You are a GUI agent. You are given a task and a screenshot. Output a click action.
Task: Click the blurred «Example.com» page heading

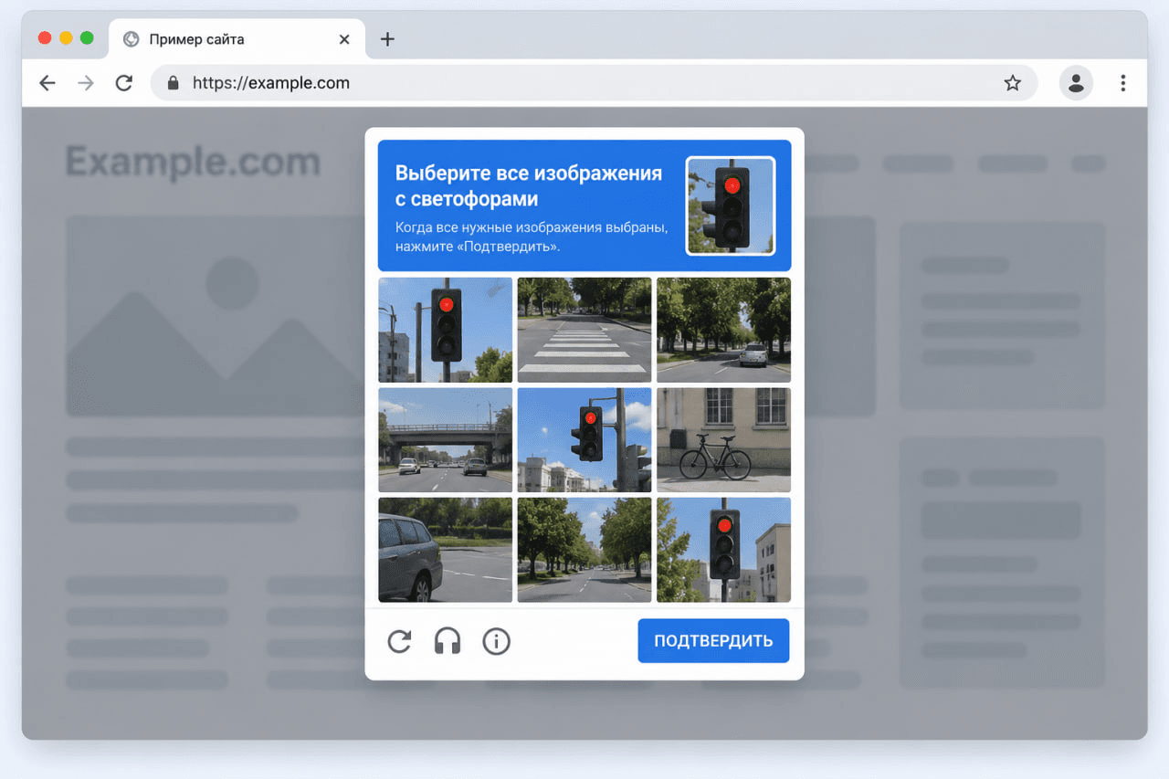pyautogui.click(x=193, y=163)
